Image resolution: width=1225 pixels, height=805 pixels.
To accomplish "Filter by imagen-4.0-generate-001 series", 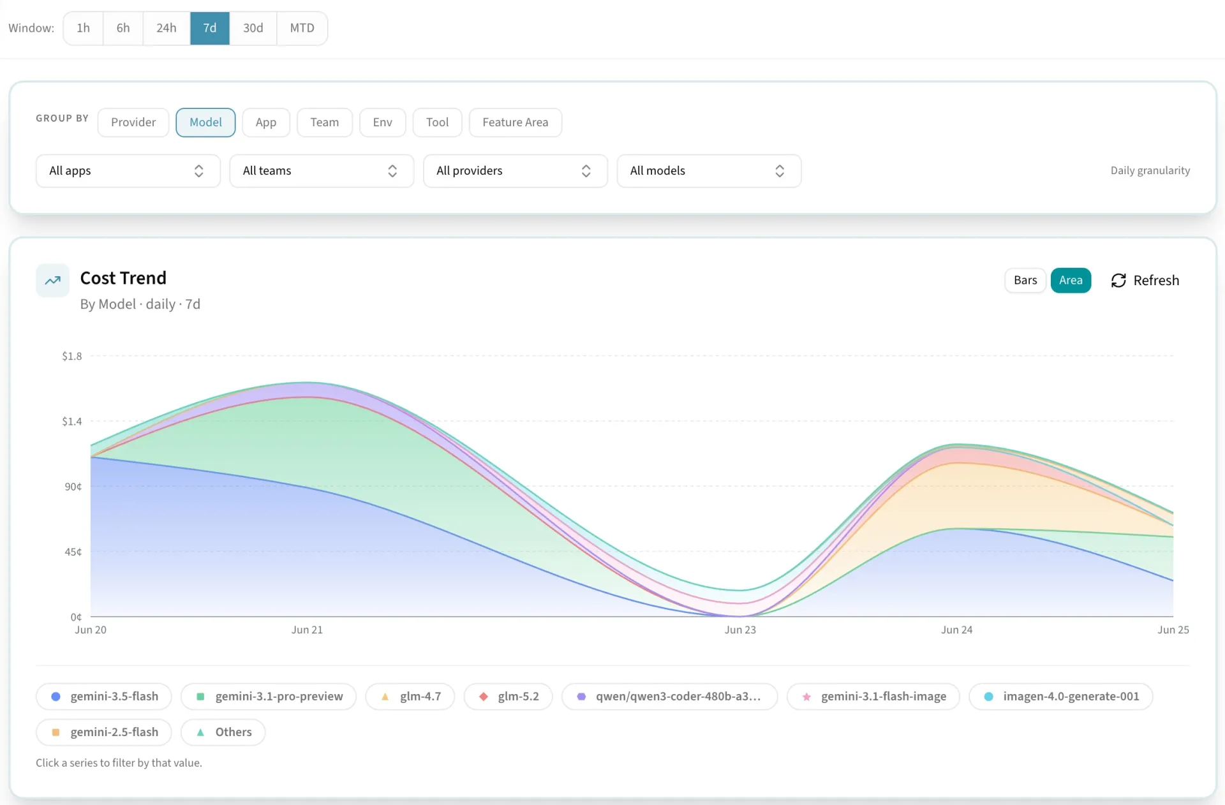I will point(1061,697).
